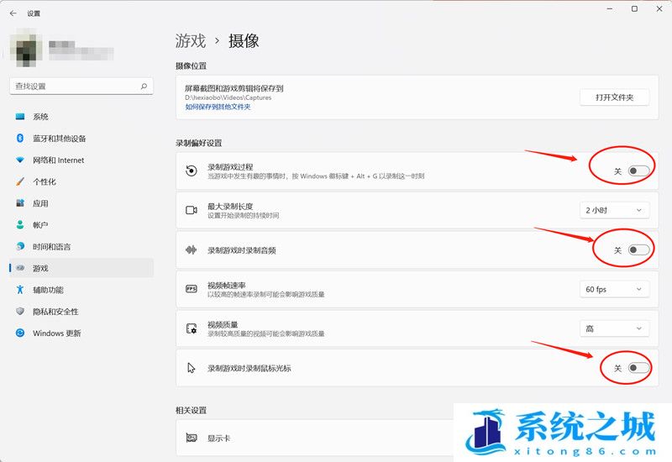The height and width of the screenshot is (462, 672).
Task: Enable 录制游戏时录制音频 switch
Action: point(638,249)
